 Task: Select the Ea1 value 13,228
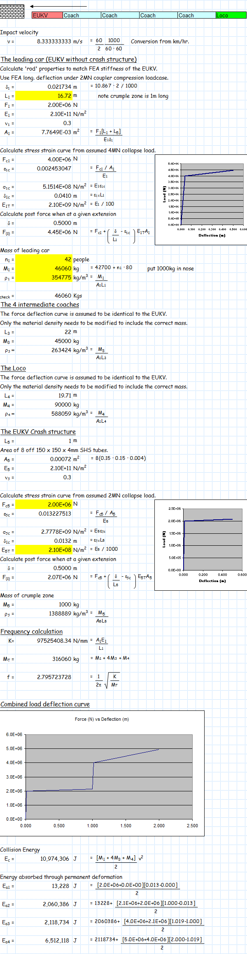click(61, 886)
